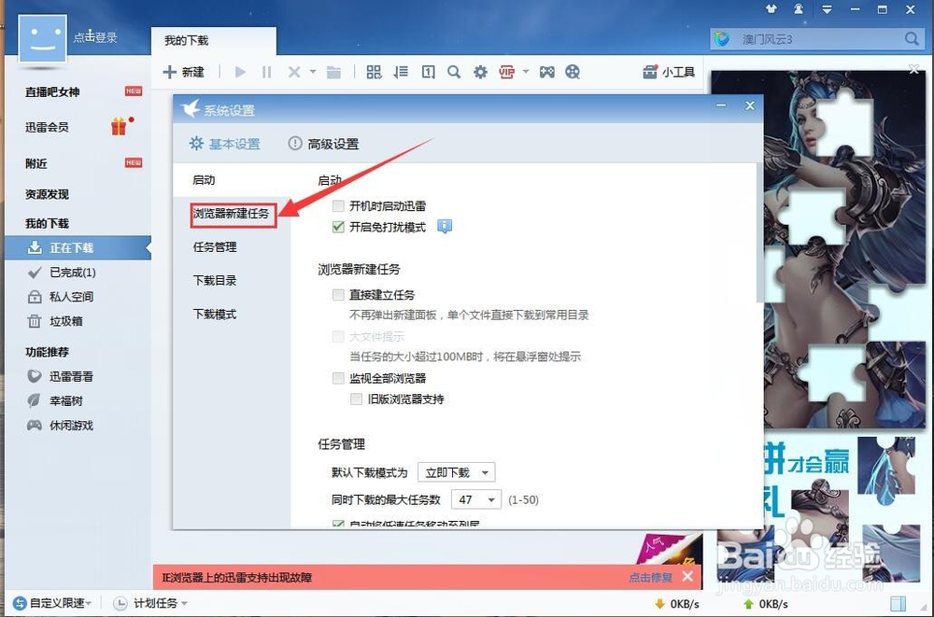
Task: Open the max tasks dropdown showing 47
Action: pos(476,499)
